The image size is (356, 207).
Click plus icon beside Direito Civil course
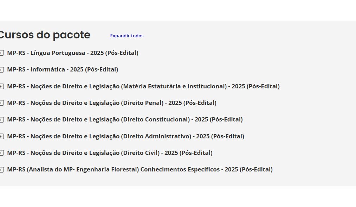coord(2,153)
